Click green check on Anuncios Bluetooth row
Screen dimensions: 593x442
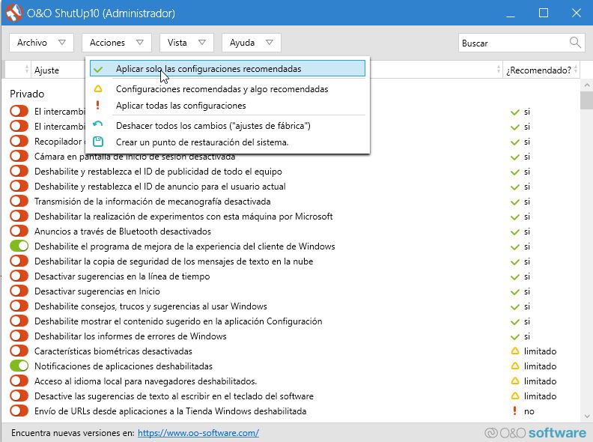coord(514,232)
